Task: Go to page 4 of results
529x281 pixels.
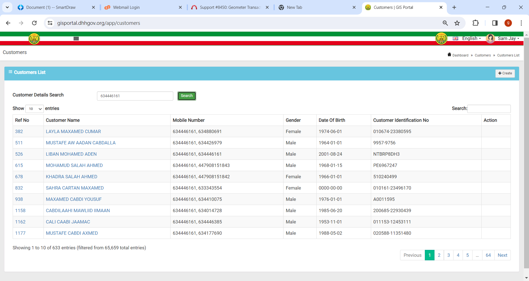Action: pos(458,255)
